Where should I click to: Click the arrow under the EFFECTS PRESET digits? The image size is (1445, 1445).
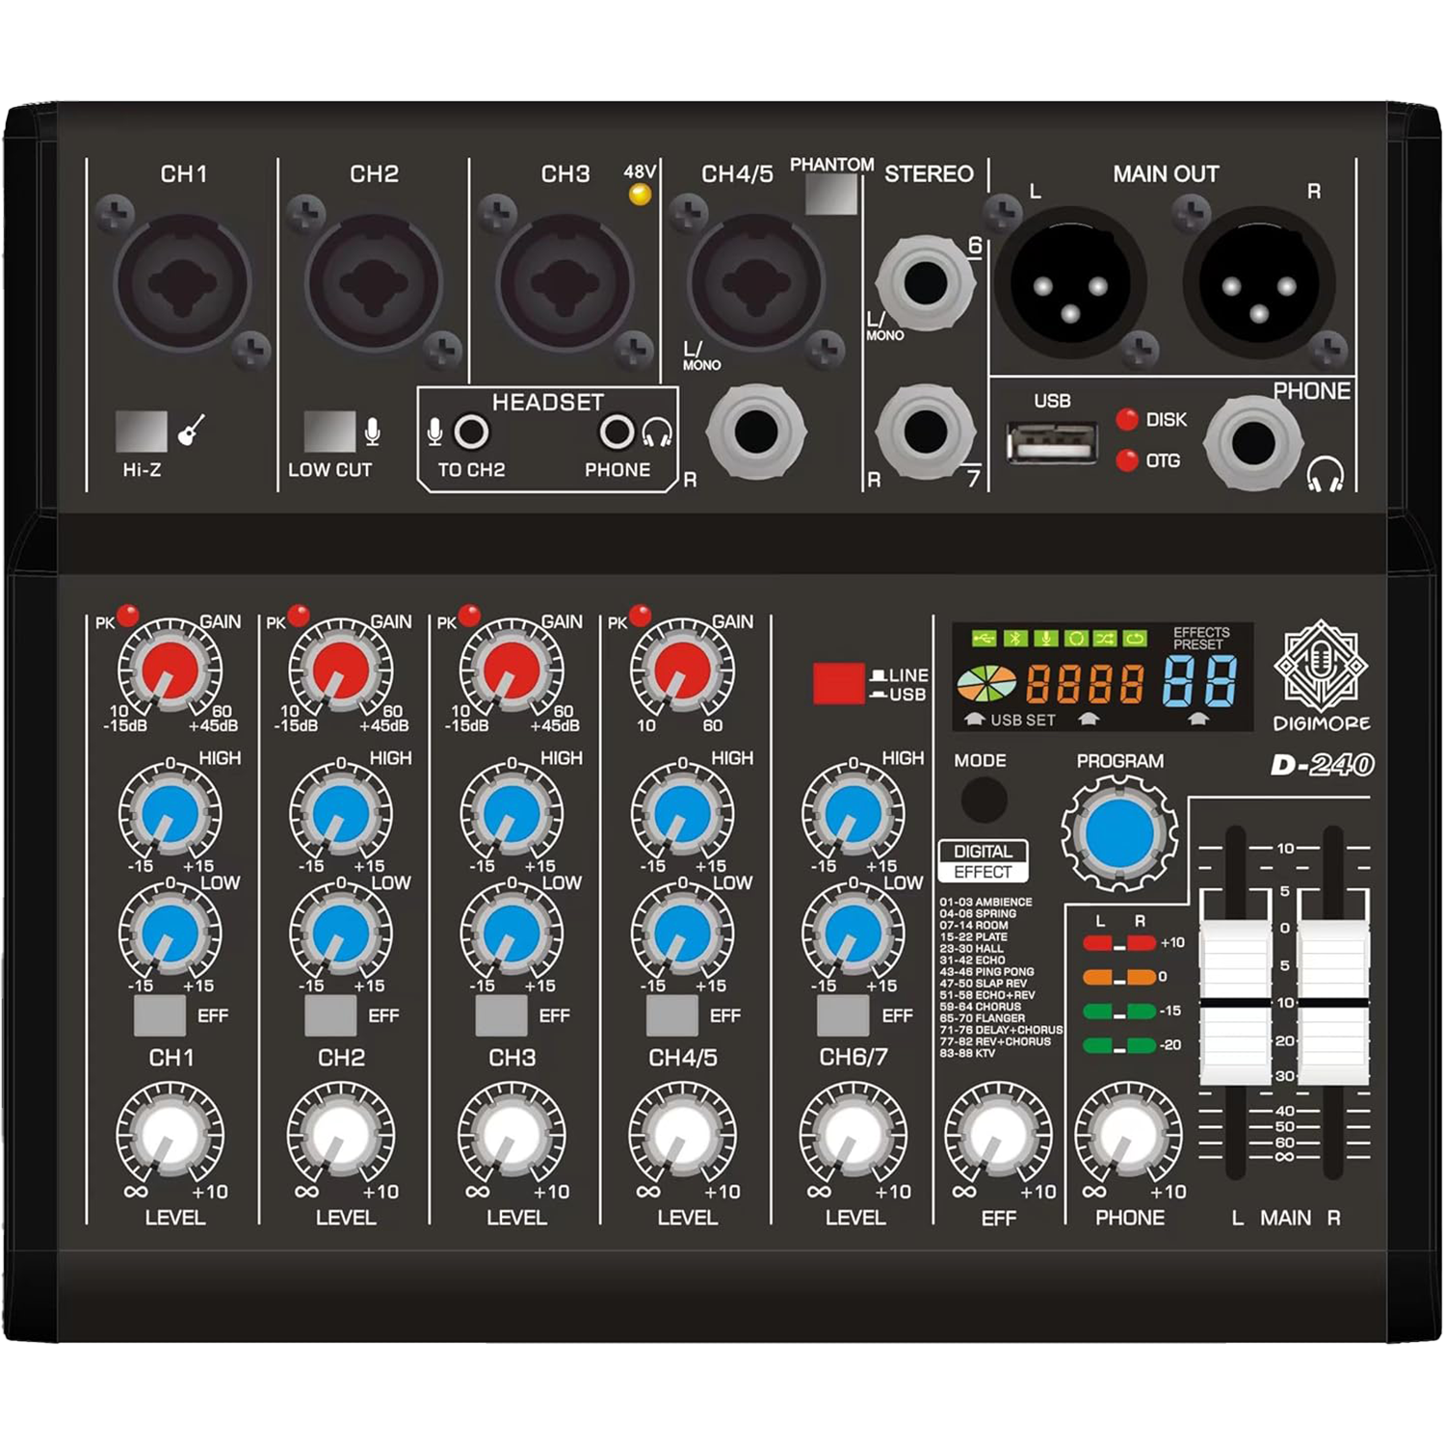click(1198, 717)
